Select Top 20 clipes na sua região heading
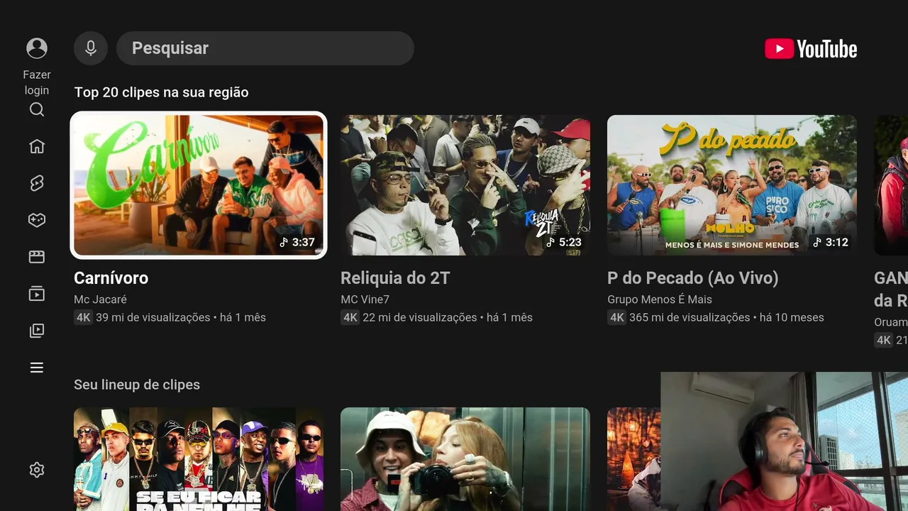The width and height of the screenshot is (908, 511). 161,92
